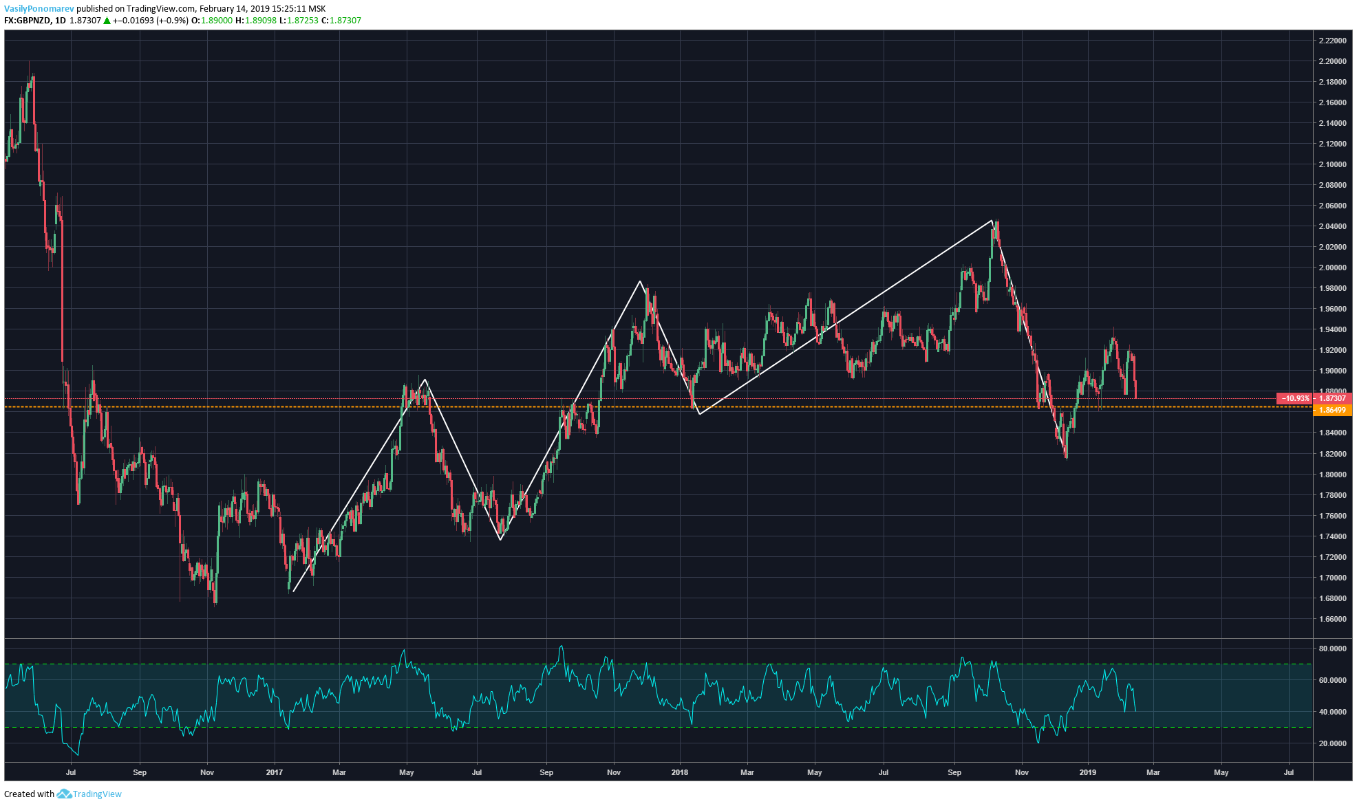Click the 2.00000 price axis label
This screenshot has height=806, width=1357.
(x=1332, y=268)
